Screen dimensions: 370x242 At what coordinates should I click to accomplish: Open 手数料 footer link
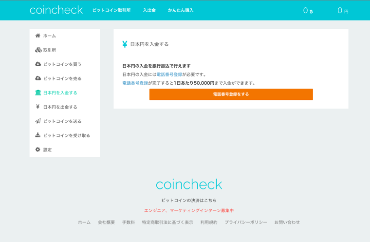[129, 222]
